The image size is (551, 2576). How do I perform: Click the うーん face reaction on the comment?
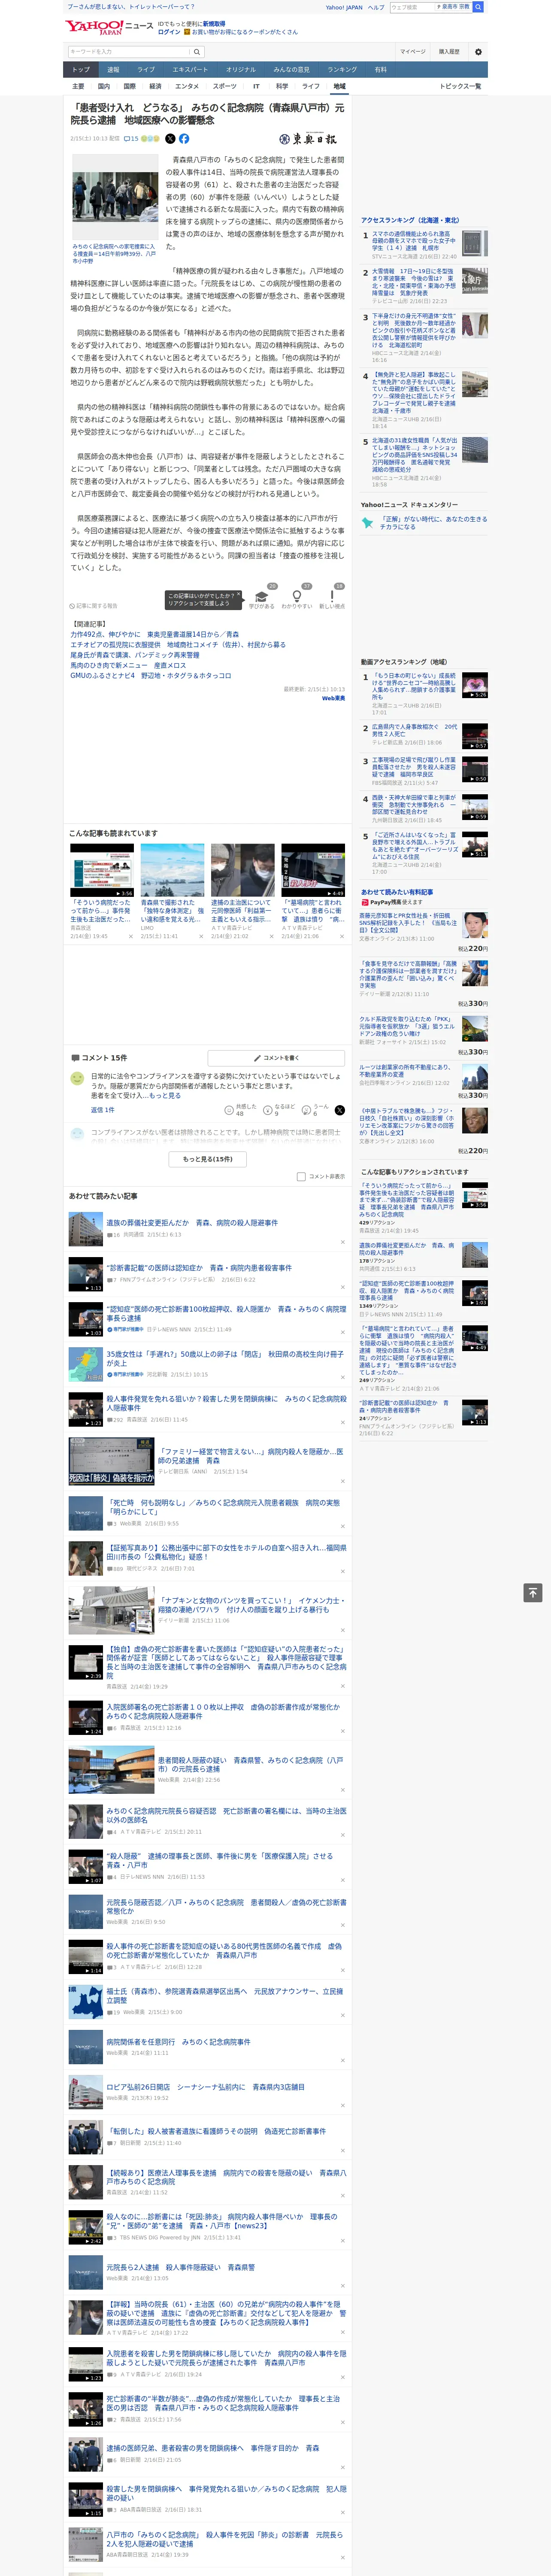(307, 1110)
